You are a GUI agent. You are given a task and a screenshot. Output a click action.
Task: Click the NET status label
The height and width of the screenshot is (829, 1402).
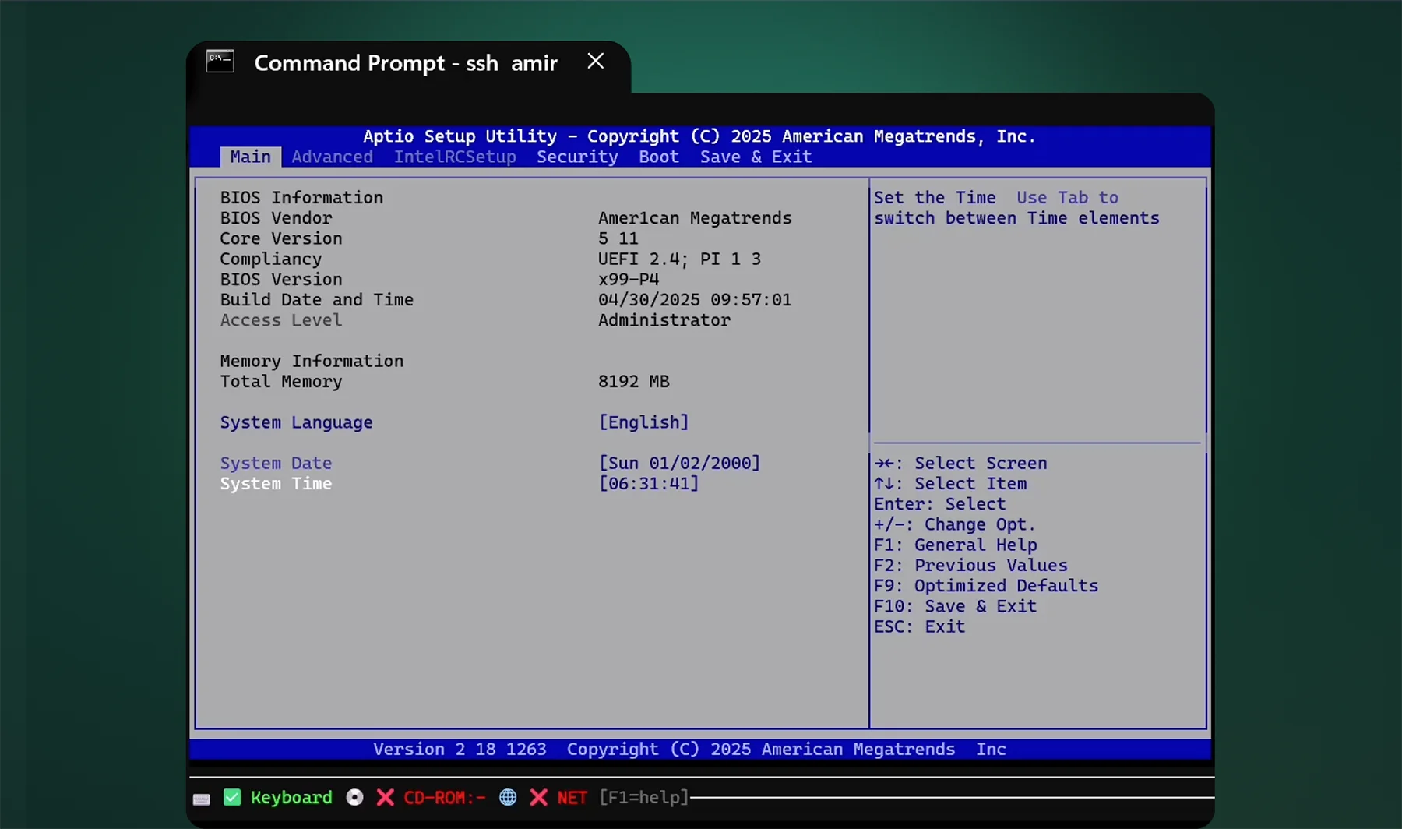pos(572,797)
